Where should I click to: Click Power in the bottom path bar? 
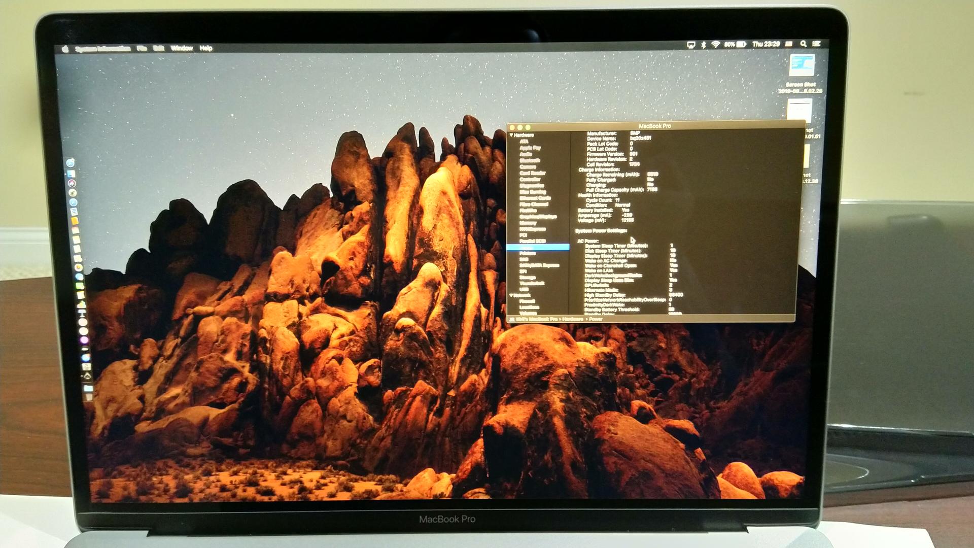pos(596,319)
